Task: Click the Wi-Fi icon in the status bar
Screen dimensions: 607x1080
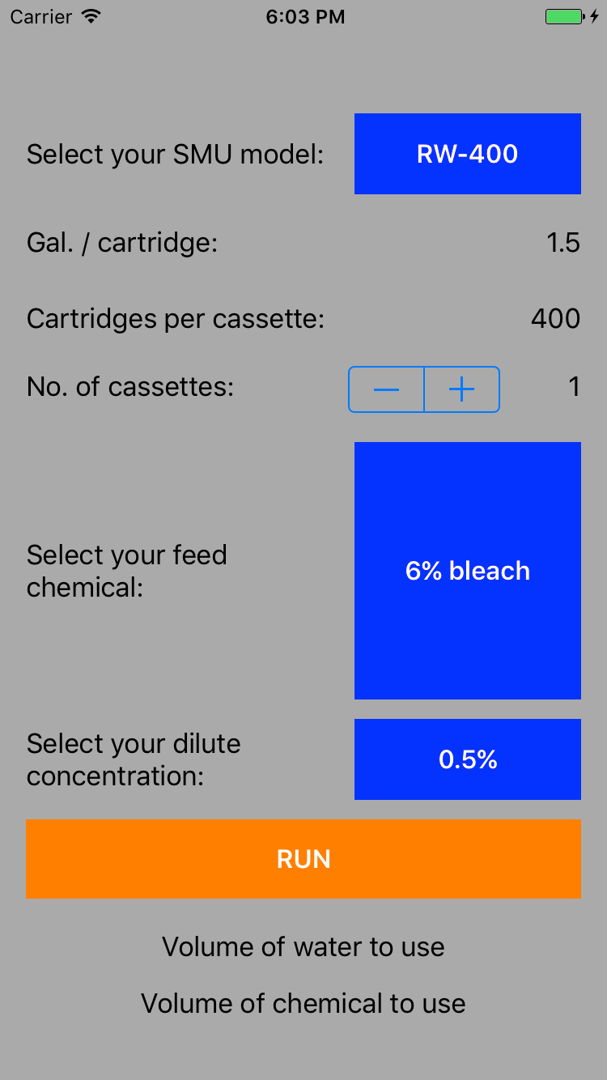Action: [x=91, y=16]
